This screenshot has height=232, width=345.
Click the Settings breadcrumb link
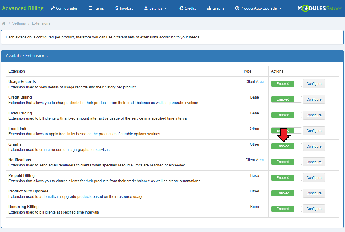19,23
